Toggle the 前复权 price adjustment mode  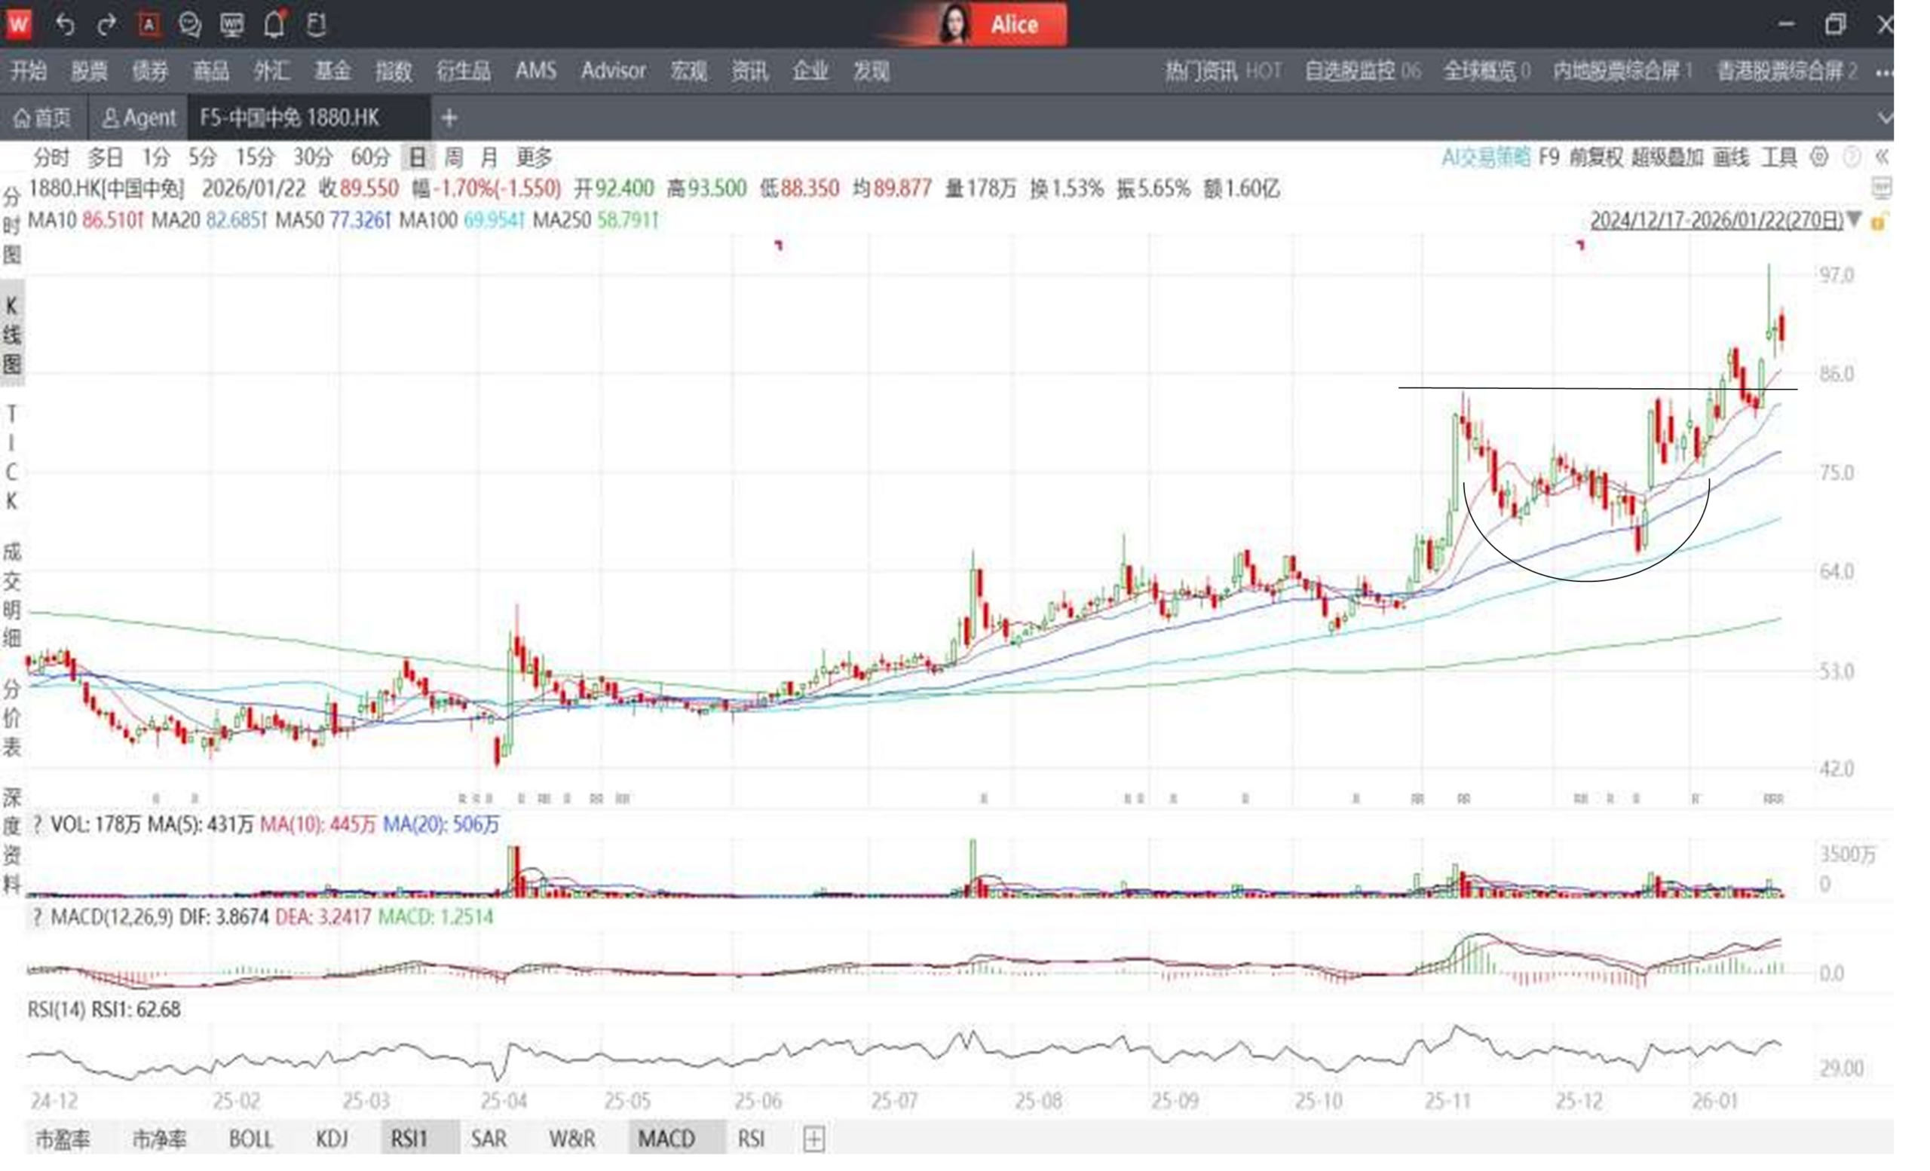(1595, 157)
